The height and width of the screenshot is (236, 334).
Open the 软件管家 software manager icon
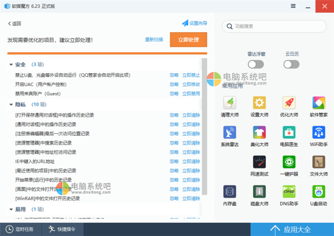click(319, 103)
